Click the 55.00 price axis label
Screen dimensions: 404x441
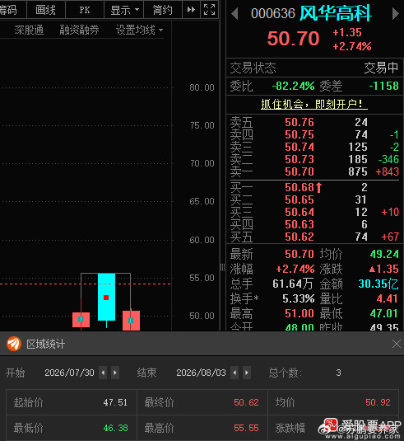202,278
